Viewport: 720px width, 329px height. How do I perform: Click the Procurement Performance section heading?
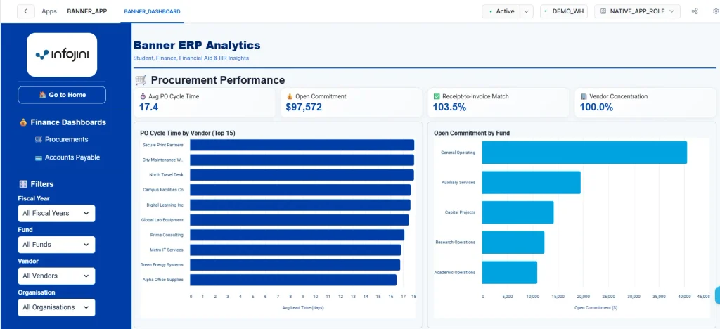(218, 80)
